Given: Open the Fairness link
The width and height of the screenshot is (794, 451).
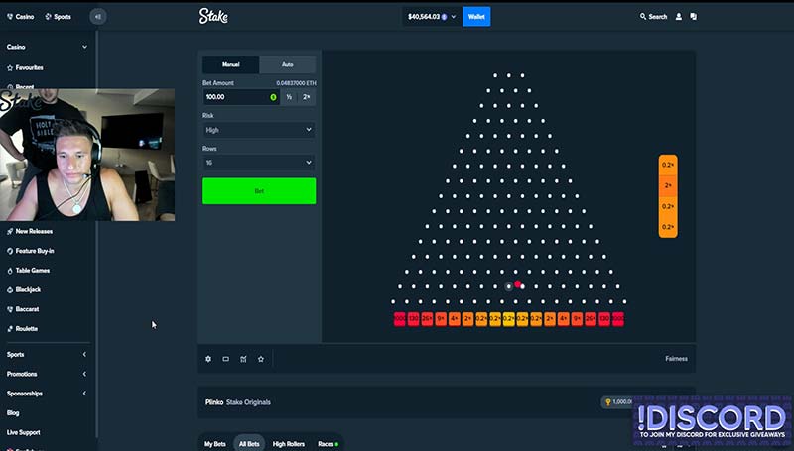Looking at the screenshot, I should pos(676,359).
